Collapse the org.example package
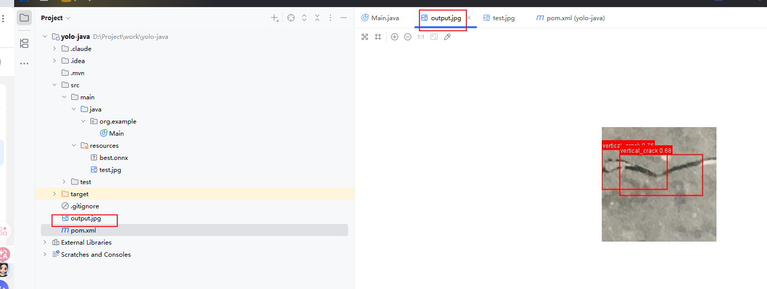This screenshot has width=767, height=289. [x=83, y=122]
